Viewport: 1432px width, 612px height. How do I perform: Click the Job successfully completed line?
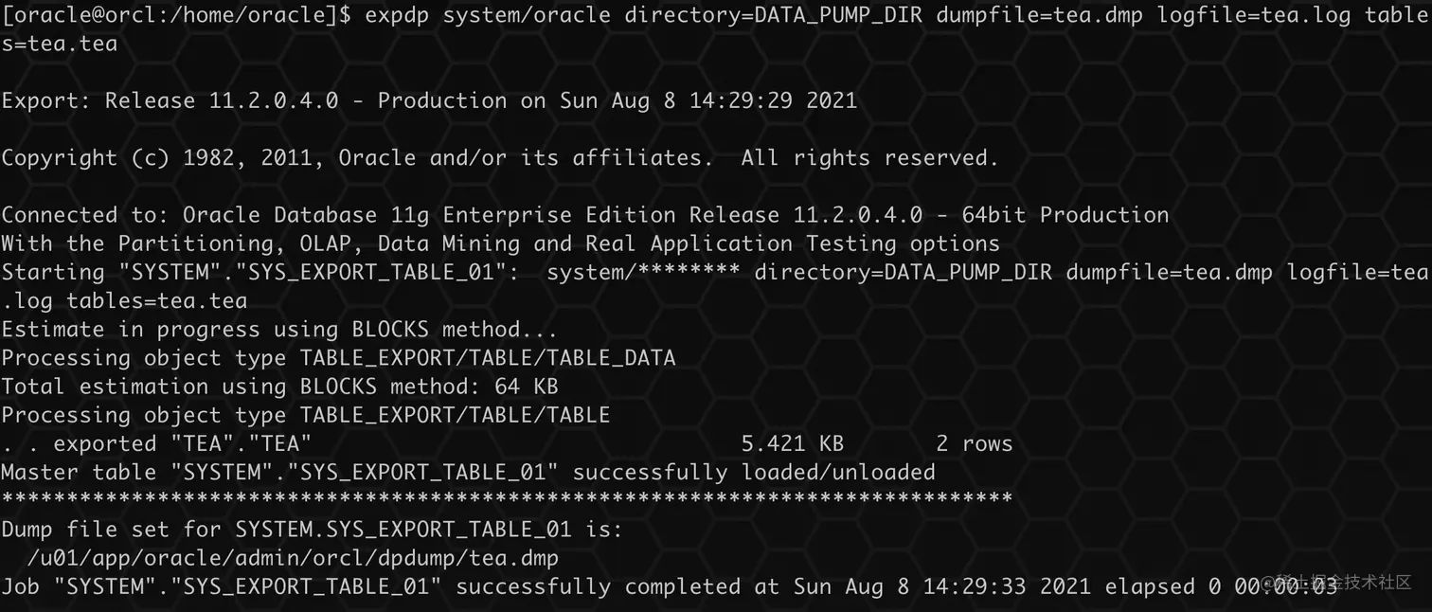tap(670, 586)
